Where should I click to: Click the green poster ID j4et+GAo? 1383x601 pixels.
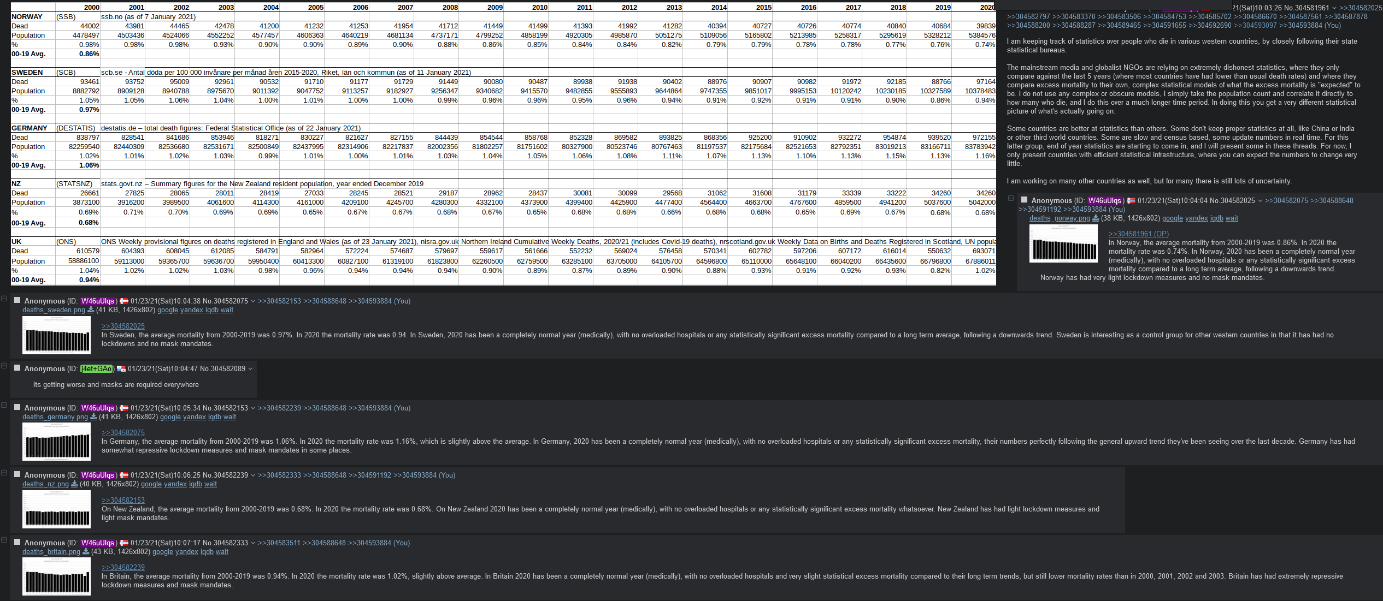(x=97, y=369)
